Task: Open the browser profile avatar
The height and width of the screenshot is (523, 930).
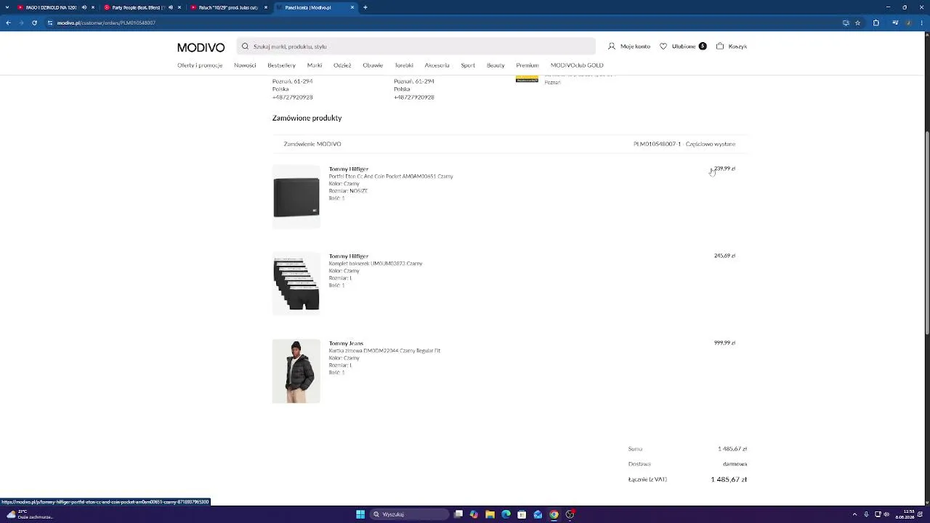Action: pos(908,23)
